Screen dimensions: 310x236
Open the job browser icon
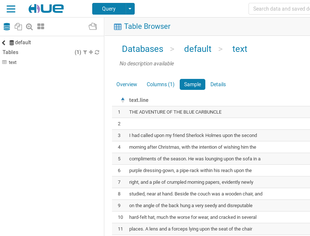pos(93,26)
